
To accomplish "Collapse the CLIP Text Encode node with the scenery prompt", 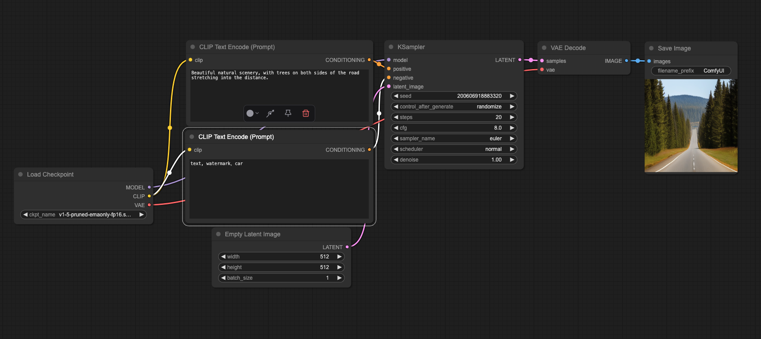I will (x=193, y=47).
